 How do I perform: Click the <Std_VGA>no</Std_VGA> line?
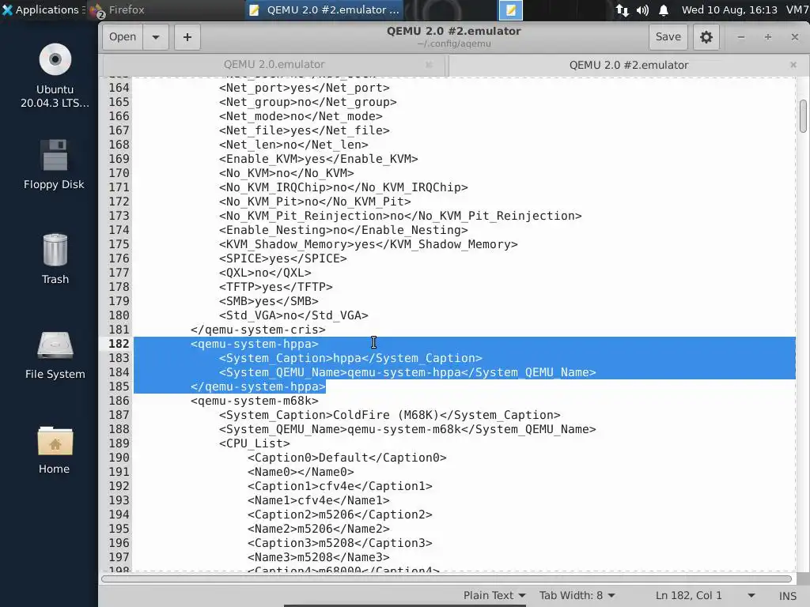click(x=293, y=315)
